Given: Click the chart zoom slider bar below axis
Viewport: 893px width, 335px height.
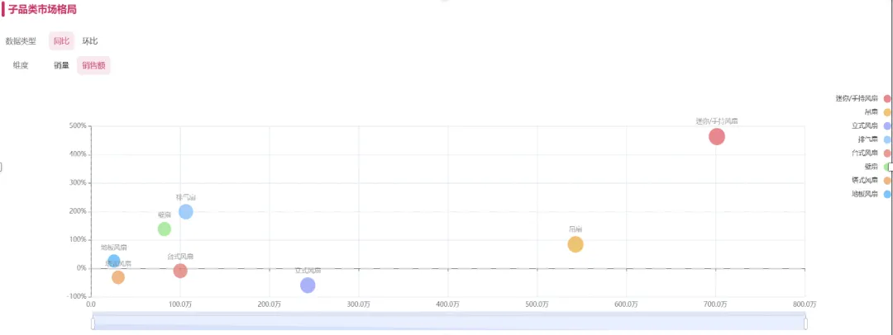Looking at the screenshot, I should [449, 323].
